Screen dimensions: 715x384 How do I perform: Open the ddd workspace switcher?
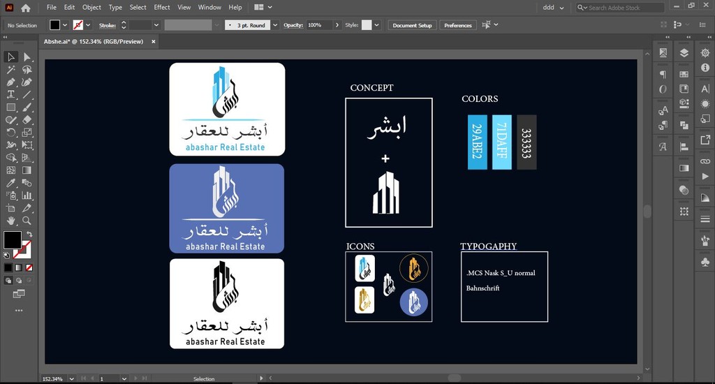point(553,8)
